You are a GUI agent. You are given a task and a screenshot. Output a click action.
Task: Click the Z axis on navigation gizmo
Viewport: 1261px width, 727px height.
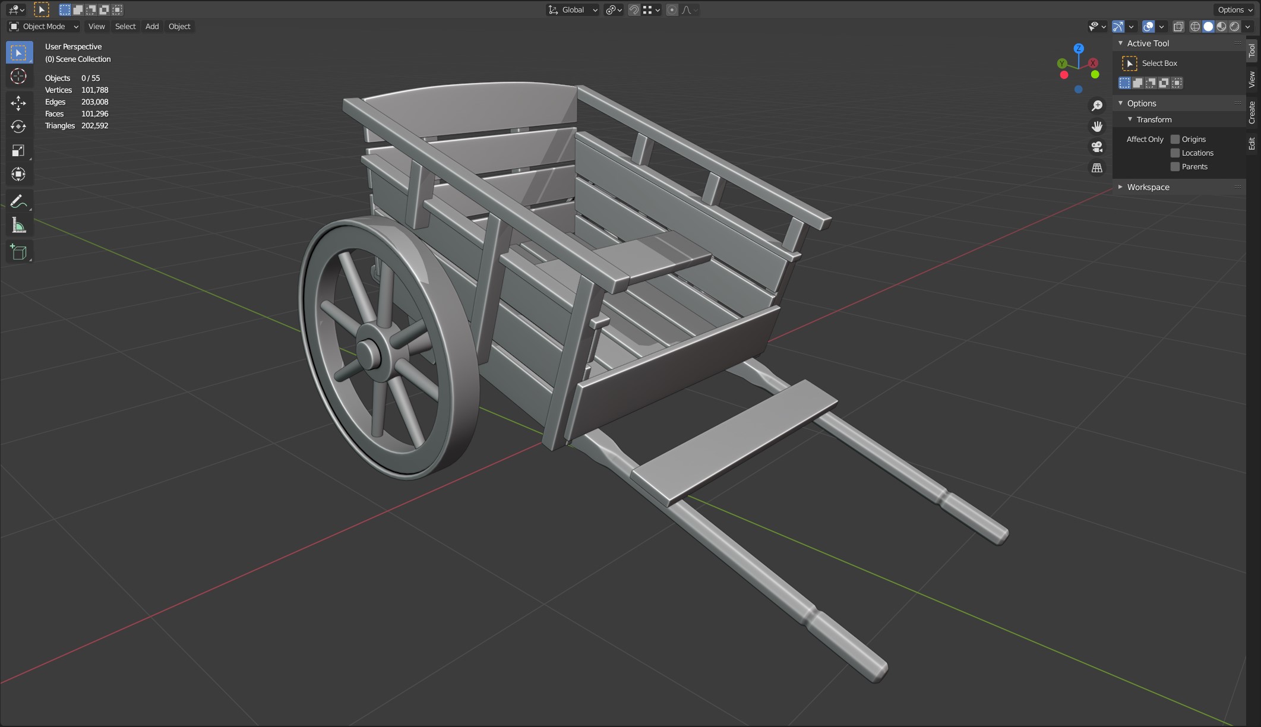[x=1079, y=48]
